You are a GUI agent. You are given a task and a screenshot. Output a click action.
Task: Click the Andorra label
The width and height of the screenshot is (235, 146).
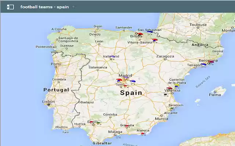coord(200,45)
